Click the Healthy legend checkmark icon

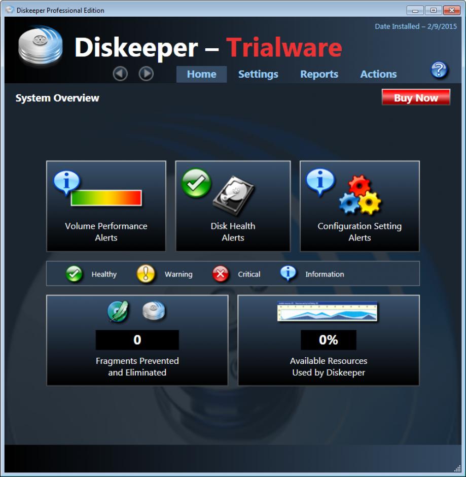74,274
